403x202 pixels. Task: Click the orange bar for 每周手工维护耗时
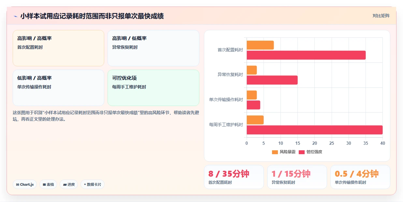tap(255, 120)
